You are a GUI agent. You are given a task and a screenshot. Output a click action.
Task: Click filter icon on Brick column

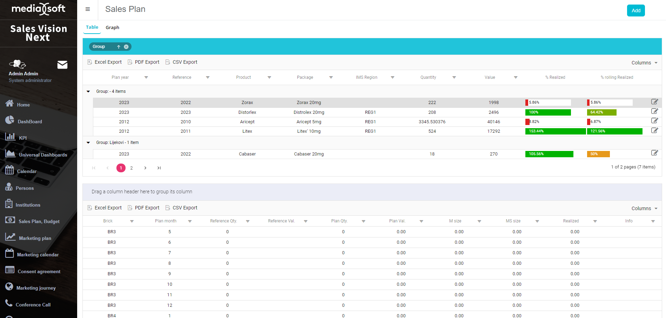[132, 221]
